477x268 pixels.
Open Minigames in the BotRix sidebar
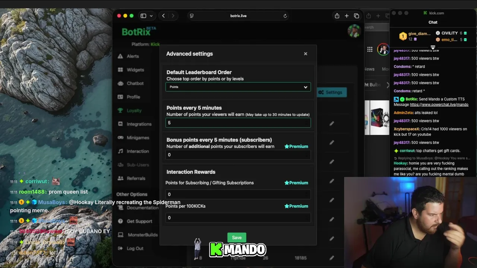pyautogui.click(x=138, y=138)
